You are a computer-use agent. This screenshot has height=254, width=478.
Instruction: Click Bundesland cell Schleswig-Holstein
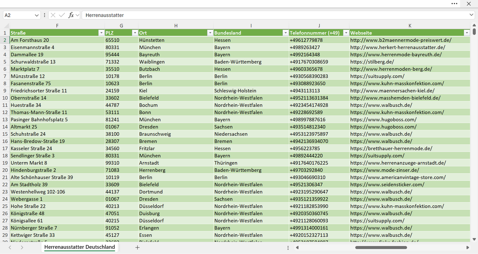251,91
